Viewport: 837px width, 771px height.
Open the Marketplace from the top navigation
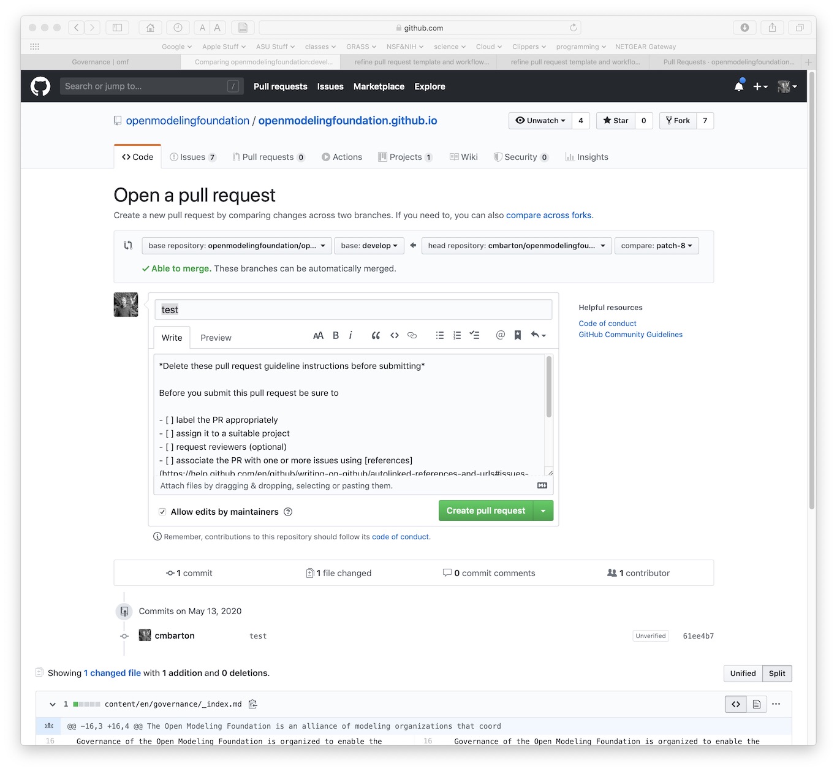[378, 86]
